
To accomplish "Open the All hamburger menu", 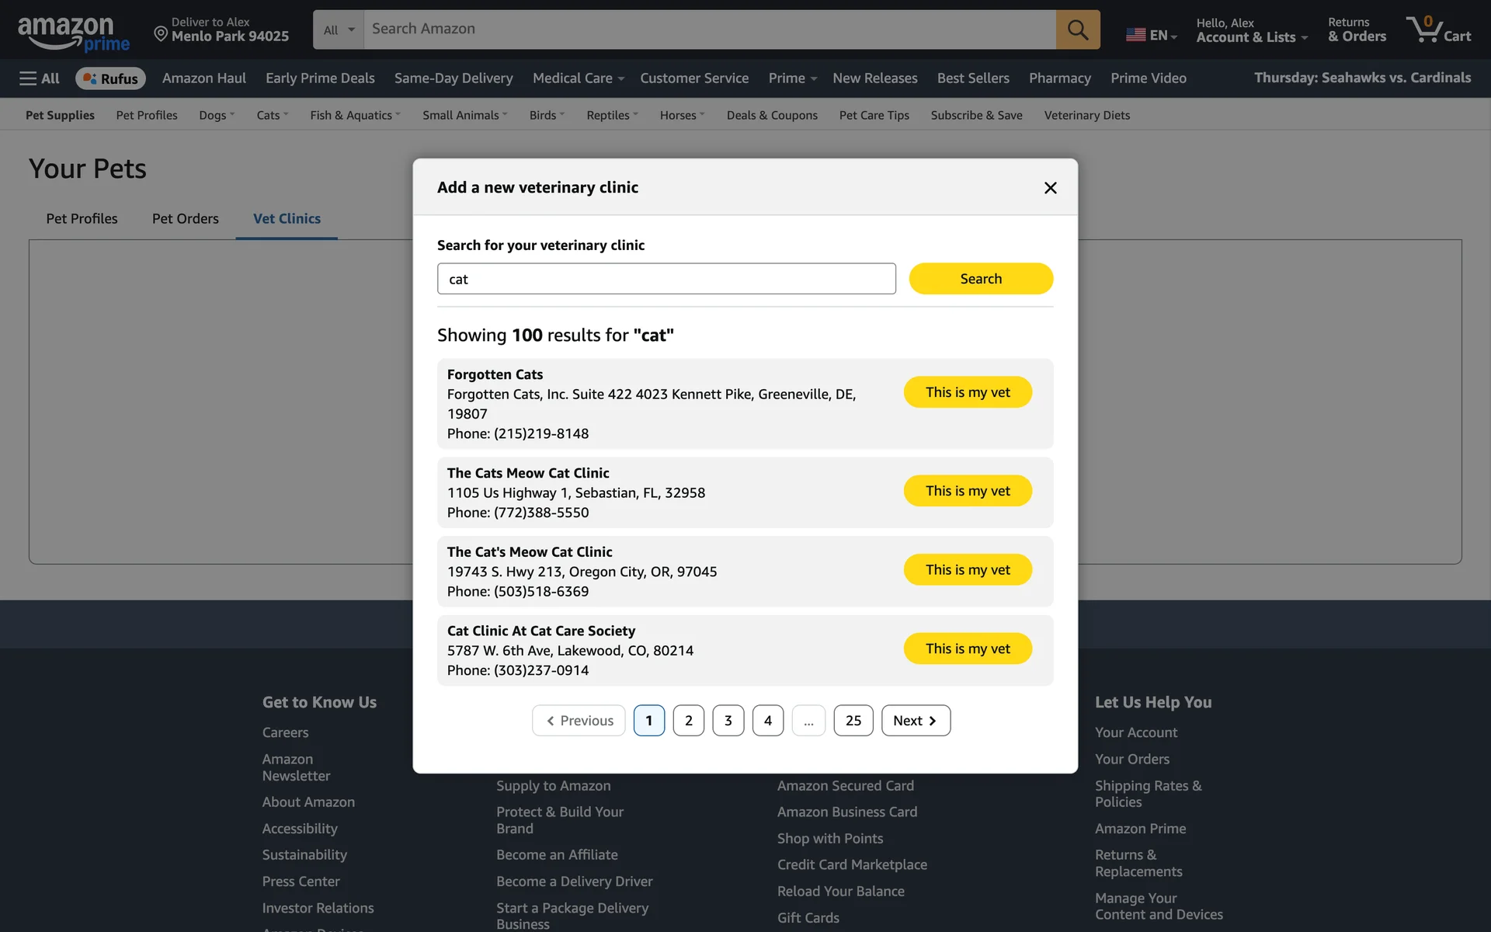I will (x=39, y=78).
